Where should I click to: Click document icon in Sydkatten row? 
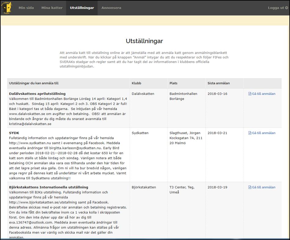(250, 133)
